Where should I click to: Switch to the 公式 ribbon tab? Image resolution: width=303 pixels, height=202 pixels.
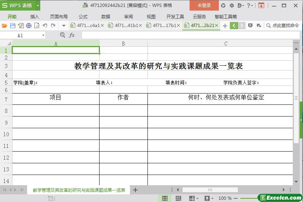83,16
